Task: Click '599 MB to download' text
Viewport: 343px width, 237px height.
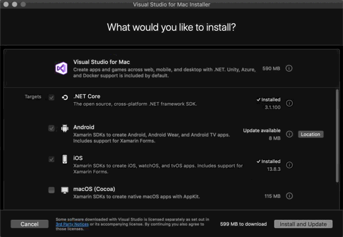Action: 243,224
